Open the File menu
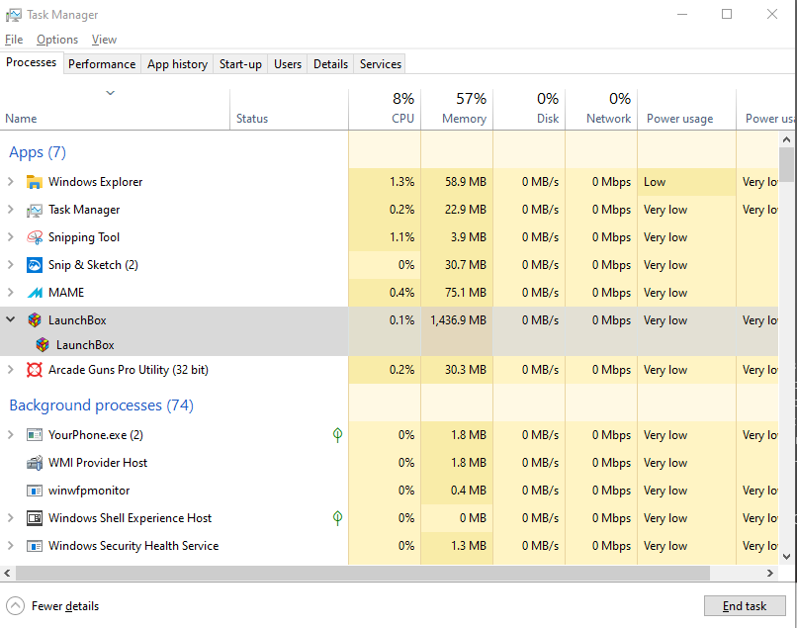 click(x=14, y=40)
